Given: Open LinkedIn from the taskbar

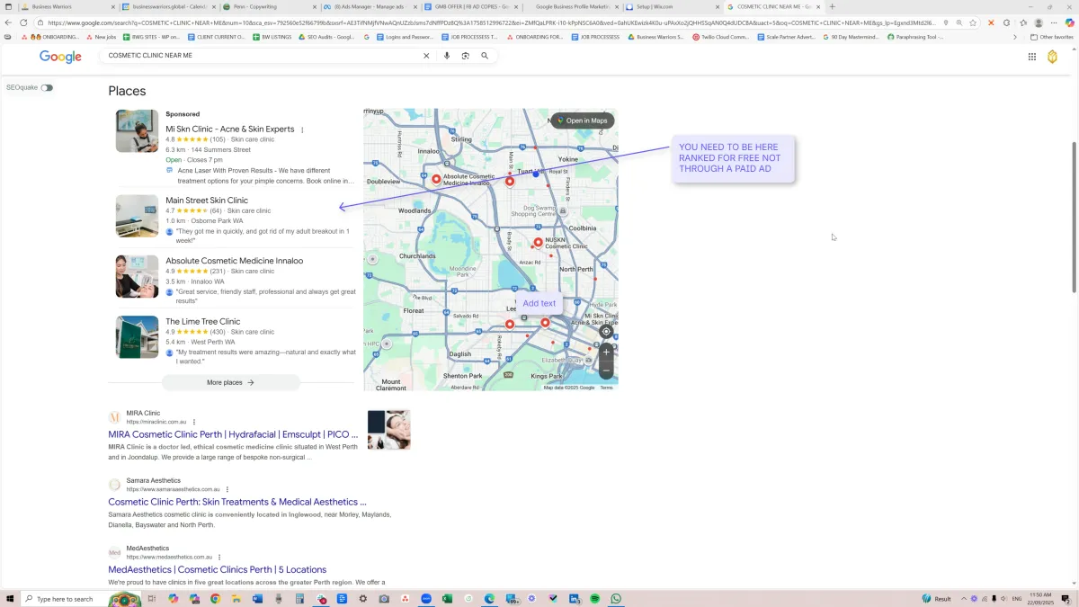Looking at the screenshot, I should click(x=574, y=599).
